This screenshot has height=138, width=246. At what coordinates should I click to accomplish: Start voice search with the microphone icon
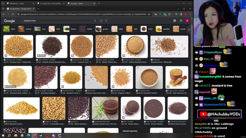95,21
